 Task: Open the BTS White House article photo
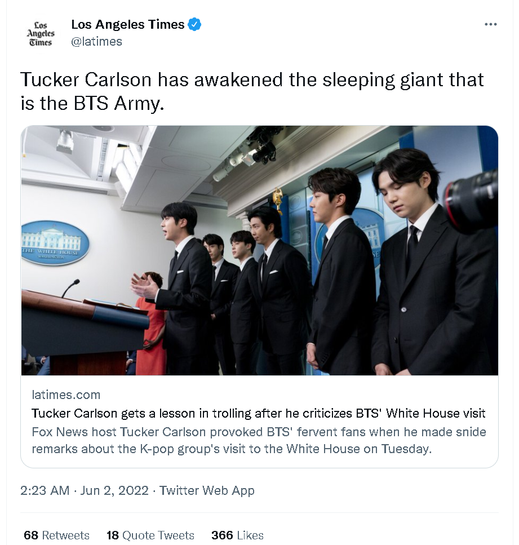coord(259,250)
